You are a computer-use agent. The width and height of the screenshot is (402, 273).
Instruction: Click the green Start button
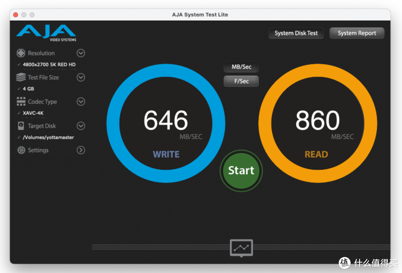(241, 171)
